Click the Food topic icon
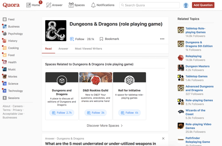The image size is (222, 146). pyautogui.click(x=5, y=55)
